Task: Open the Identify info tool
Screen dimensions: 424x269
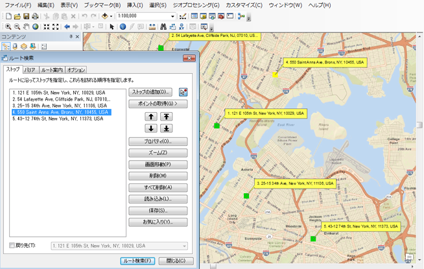Action: (123, 27)
